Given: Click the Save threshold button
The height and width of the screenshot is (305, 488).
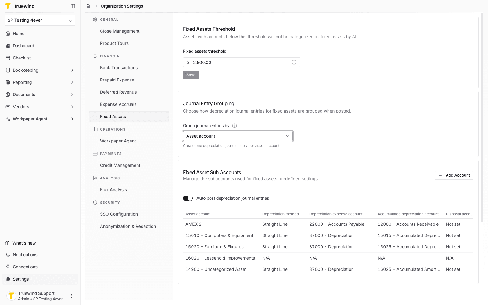Looking at the screenshot, I should coord(191,75).
